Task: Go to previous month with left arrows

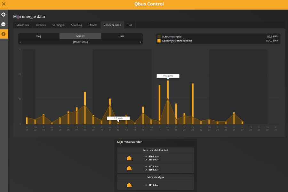Action: pyautogui.click(x=20, y=42)
